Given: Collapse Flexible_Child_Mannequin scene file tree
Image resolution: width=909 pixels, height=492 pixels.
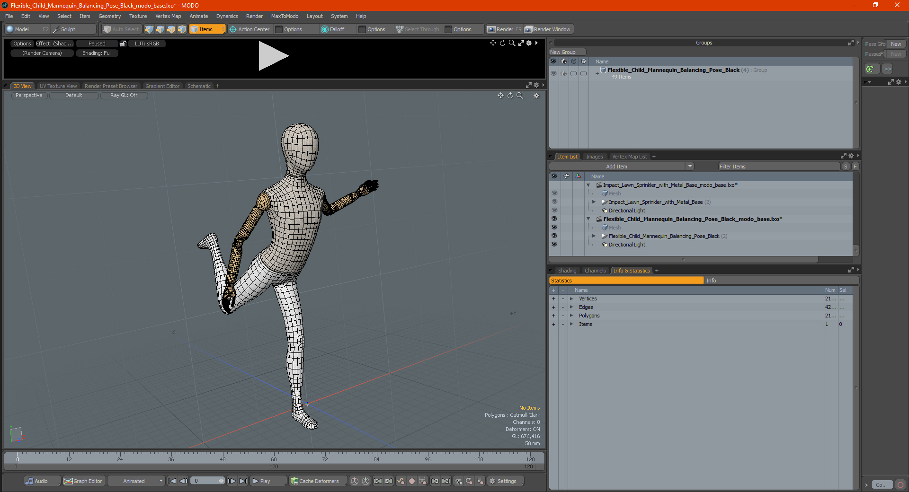Looking at the screenshot, I should pyautogui.click(x=588, y=219).
